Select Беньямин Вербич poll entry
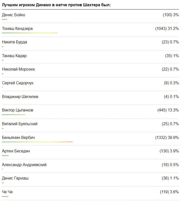 pyautogui.click(x=18, y=138)
